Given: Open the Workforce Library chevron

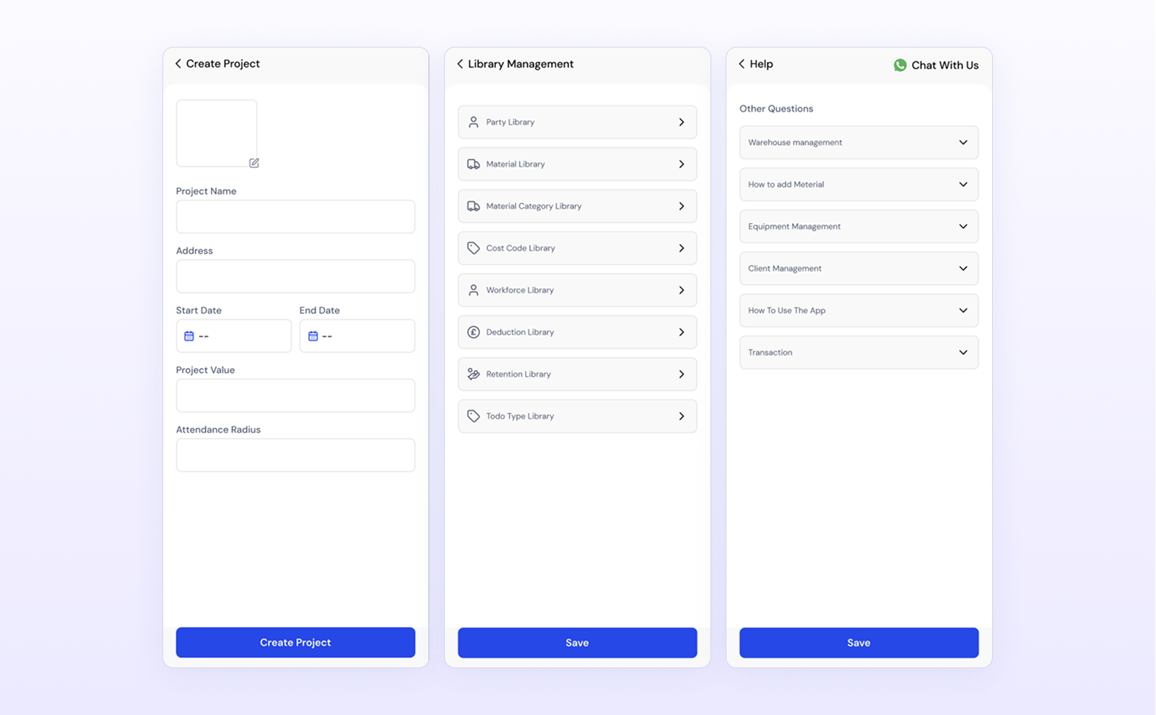Looking at the screenshot, I should tap(681, 290).
